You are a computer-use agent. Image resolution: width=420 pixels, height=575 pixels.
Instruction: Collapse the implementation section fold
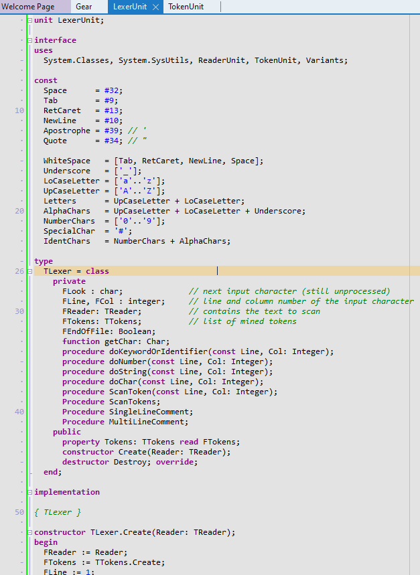pyautogui.click(x=29, y=492)
